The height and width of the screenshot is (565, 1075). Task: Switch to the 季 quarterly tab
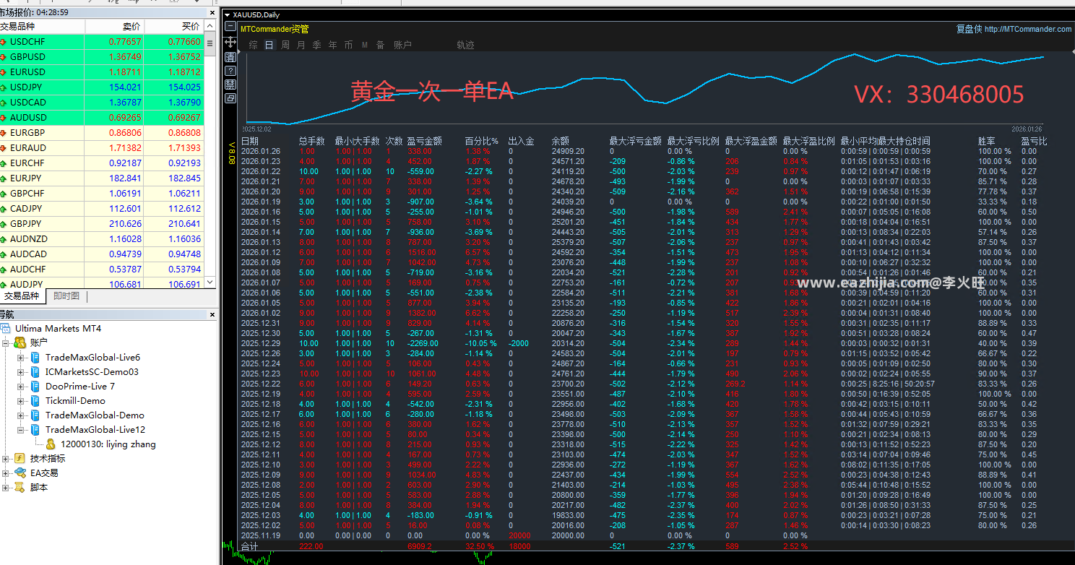pyautogui.click(x=317, y=45)
